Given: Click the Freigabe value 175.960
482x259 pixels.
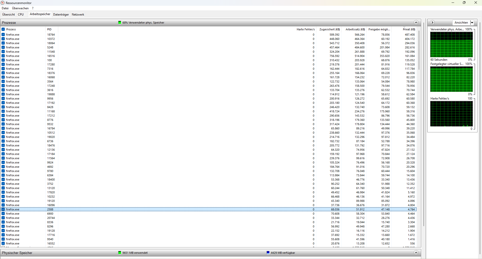Looking at the screenshot, I should click(x=385, y=111).
